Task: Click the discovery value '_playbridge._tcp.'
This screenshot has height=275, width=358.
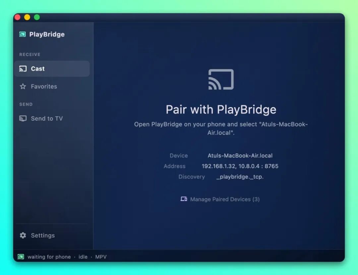Action: pyautogui.click(x=240, y=177)
